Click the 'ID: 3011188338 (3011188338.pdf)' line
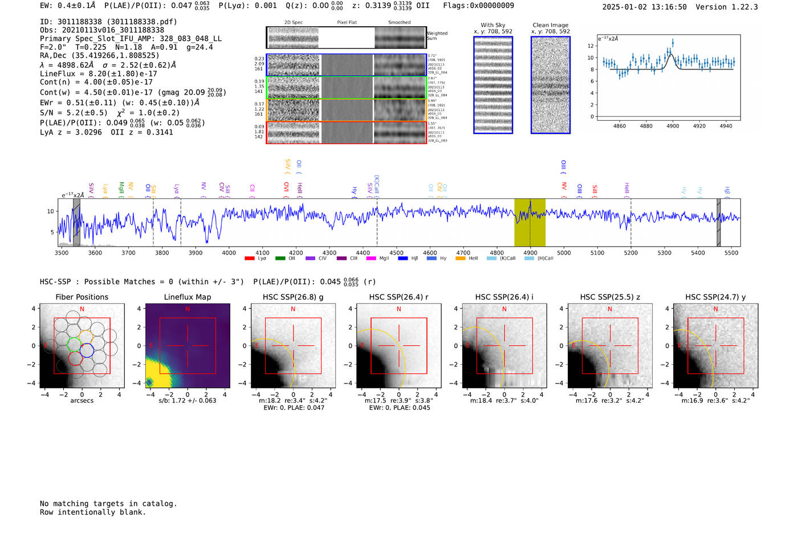Screen dimensions: 798x543 tap(108, 22)
